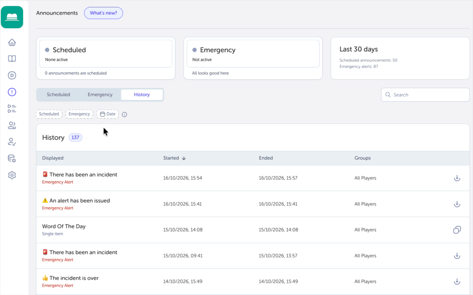Click the 'Single item' label
This screenshot has width=473, height=295.
(53, 234)
